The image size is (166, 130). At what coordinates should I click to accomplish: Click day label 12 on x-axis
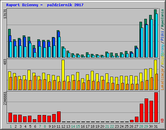pos(63,126)
